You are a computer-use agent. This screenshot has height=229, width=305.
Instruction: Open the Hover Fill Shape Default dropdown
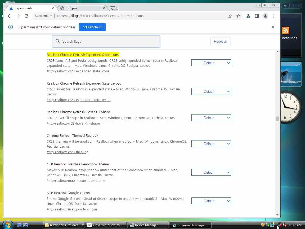pyautogui.click(x=211, y=118)
